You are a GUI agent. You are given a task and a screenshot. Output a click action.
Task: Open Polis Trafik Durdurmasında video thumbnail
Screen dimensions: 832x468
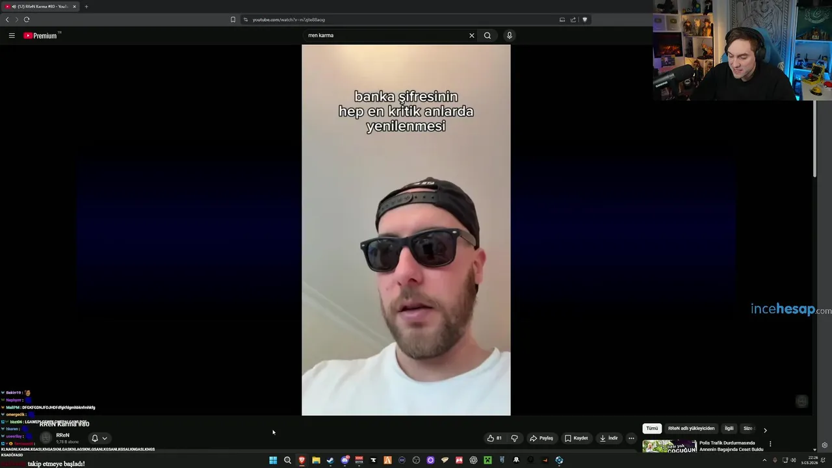point(669,447)
